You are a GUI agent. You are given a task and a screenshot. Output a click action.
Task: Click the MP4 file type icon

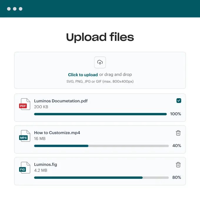click(25, 136)
